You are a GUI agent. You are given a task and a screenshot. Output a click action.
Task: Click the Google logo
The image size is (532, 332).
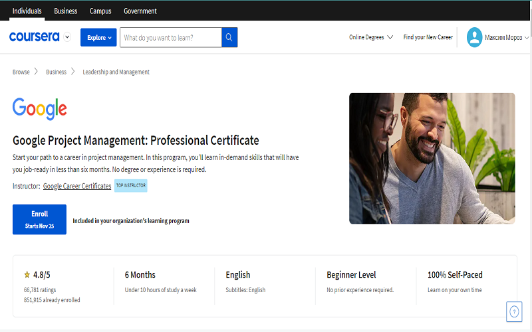(40, 110)
